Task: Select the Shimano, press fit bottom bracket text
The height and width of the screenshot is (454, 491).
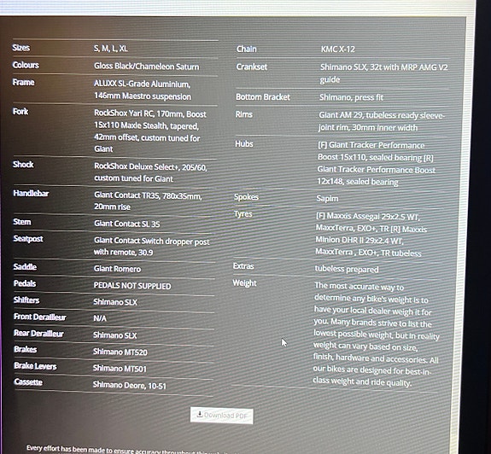Action: [351, 97]
